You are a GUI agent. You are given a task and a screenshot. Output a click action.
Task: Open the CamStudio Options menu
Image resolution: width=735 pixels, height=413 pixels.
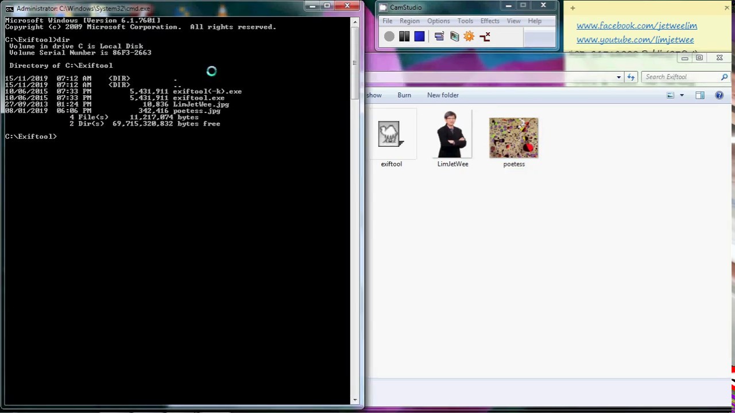pos(438,21)
